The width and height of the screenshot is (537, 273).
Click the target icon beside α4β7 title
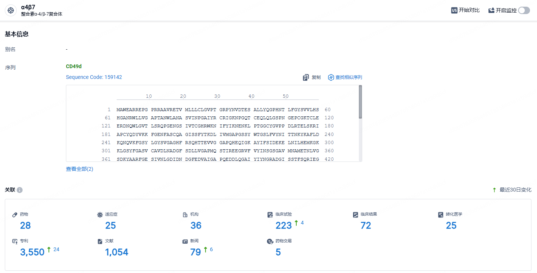11,10
